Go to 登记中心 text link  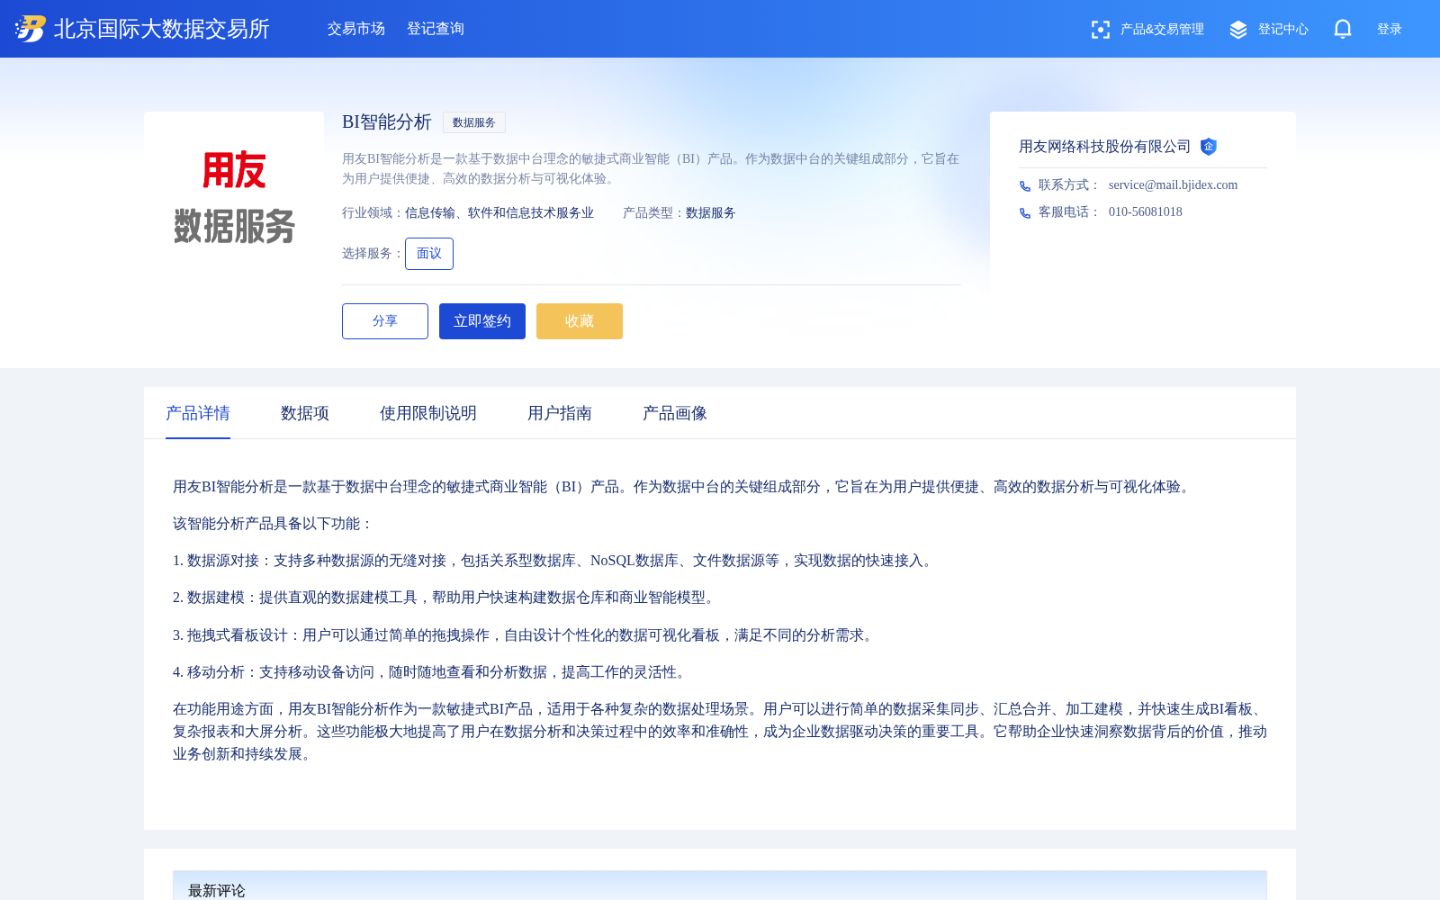pos(1283,30)
